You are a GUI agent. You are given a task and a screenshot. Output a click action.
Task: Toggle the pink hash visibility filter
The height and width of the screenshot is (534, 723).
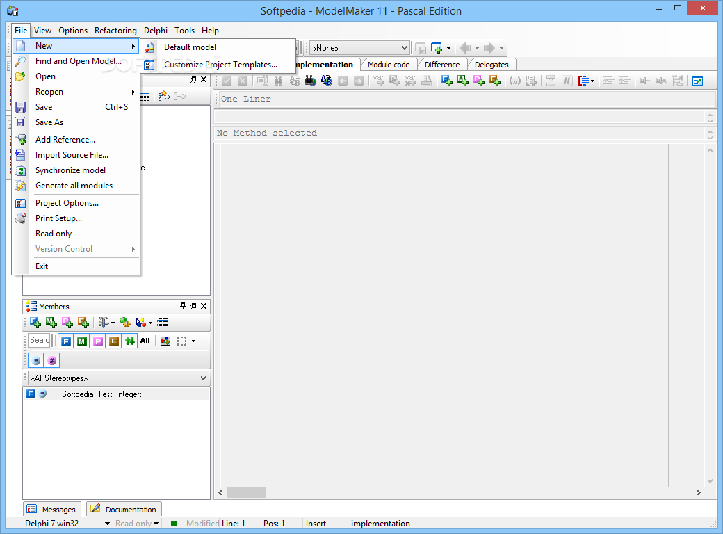52,360
